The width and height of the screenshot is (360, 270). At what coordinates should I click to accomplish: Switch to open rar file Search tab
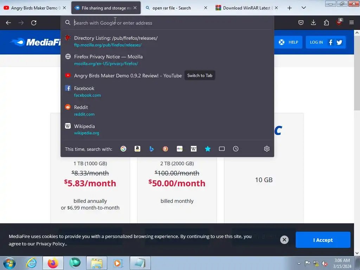tap(176, 8)
